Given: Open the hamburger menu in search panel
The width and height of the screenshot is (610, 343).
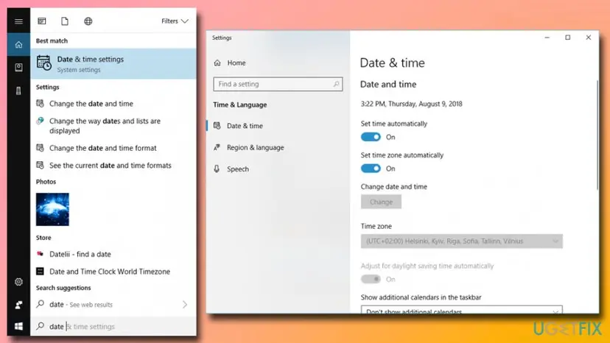Looking at the screenshot, I should (18, 21).
